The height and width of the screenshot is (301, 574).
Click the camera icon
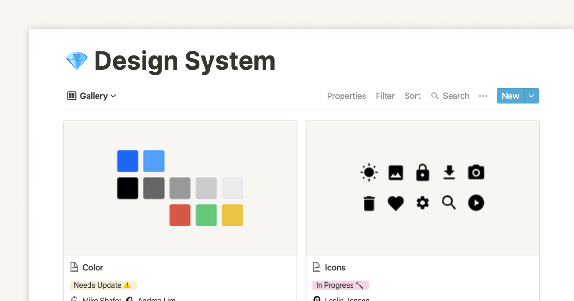point(476,172)
